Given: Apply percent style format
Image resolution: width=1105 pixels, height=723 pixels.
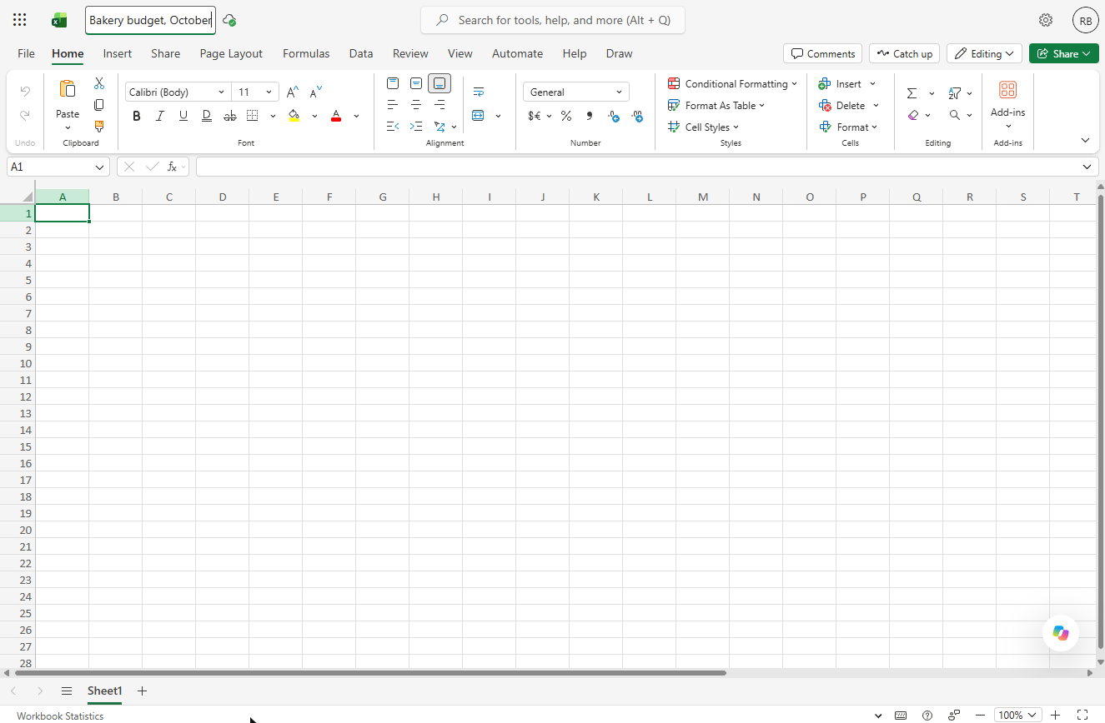Looking at the screenshot, I should pyautogui.click(x=566, y=116).
